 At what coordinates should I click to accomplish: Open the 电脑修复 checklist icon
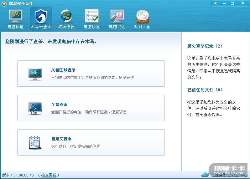coord(92,16)
